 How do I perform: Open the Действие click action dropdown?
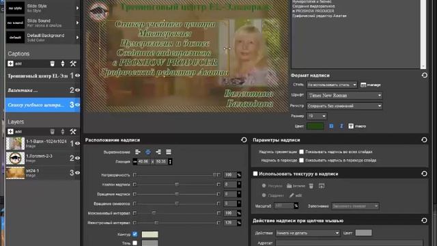(308, 233)
